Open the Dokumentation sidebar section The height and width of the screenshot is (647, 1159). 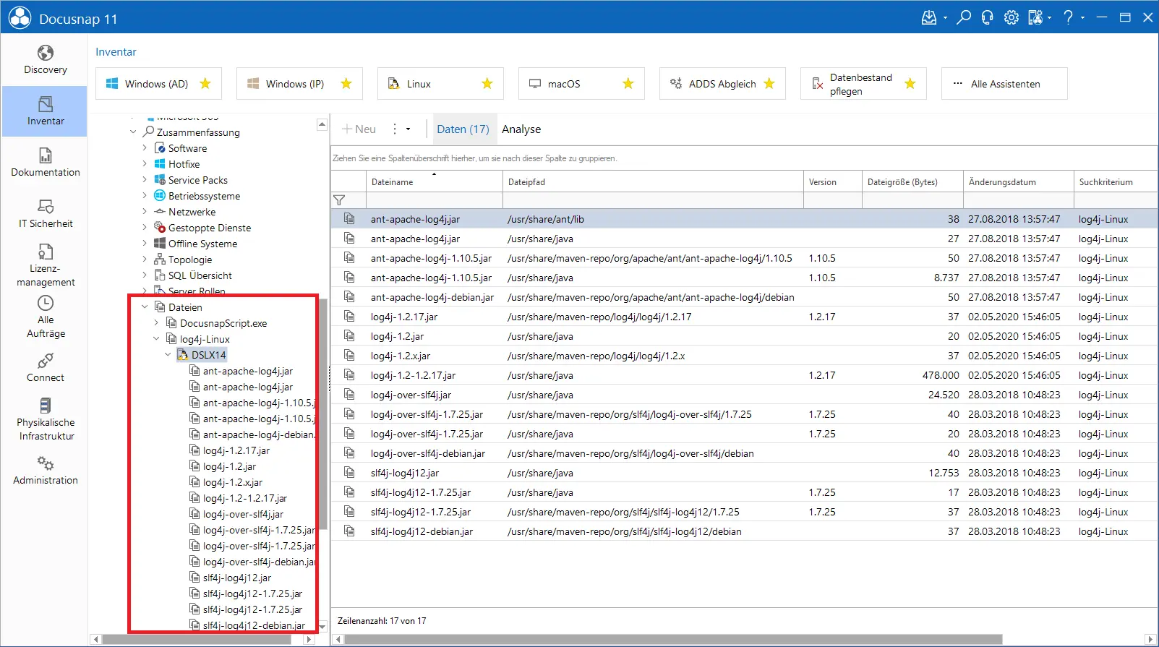pyautogui.click(x=45, y=162)
